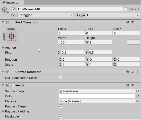Screen dimensions: 141x120
Task: Click the Source Image object picker circle
Action: tap(137, 91)
